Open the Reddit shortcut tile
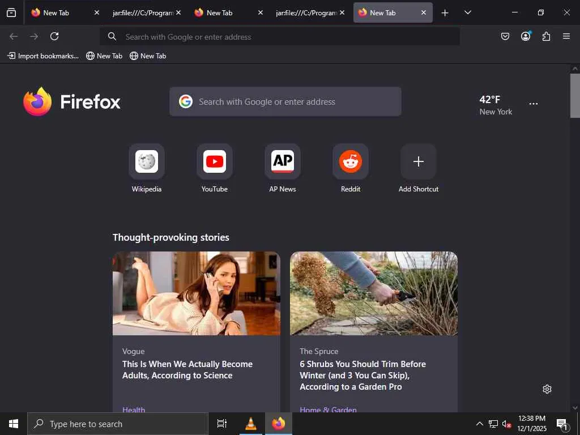The width and height of the screenshot is (580, 435). pyautogui.click(x=351, y=161)
